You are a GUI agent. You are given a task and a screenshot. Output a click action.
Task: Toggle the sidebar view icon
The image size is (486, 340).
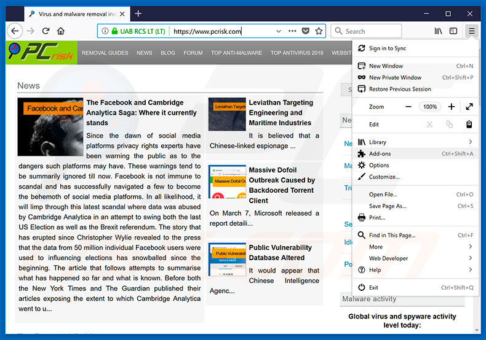pyautogui.click(x=453, y=31)
